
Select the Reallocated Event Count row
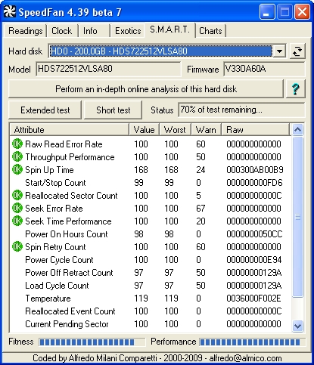point(151,311)
